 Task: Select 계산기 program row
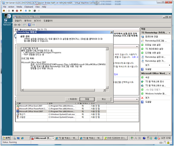pyautogui.click(x=61, y=114)
